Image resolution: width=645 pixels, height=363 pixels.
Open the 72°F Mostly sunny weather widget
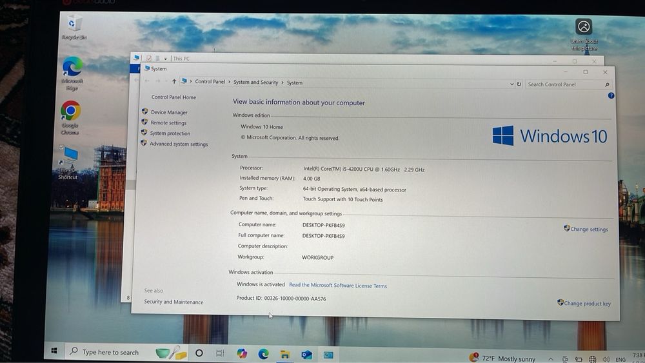(x=502, y=358)
